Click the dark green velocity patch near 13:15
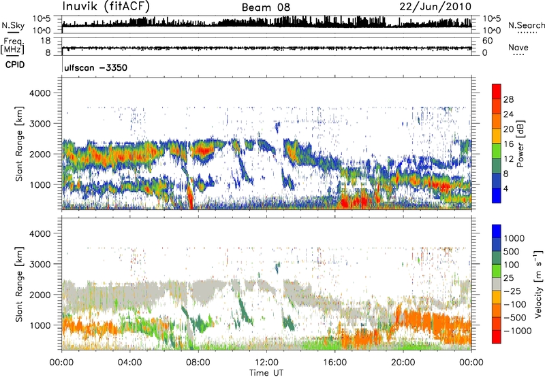The image size is (545, 377). 288,323
